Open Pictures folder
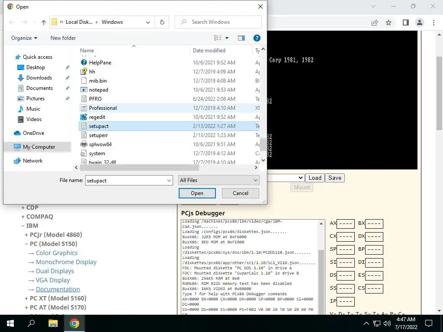The height and width of the screenshot is (332, 443). [x=35, y=99]
